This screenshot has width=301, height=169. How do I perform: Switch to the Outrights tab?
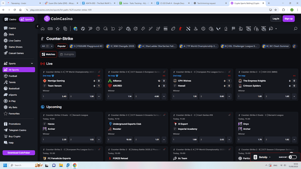tap(67, 54)
